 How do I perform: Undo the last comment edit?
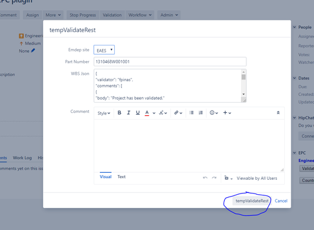point(205,177)
